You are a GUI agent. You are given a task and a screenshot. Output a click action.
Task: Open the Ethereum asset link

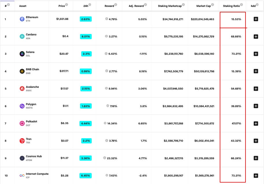[32, 17]
